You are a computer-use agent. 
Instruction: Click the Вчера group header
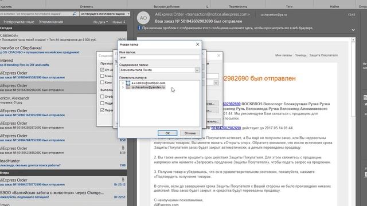(x=64, y=173)
